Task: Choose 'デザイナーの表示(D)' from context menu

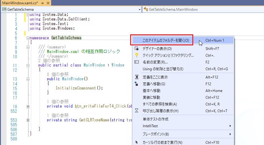Action: [x=183, y=48]
